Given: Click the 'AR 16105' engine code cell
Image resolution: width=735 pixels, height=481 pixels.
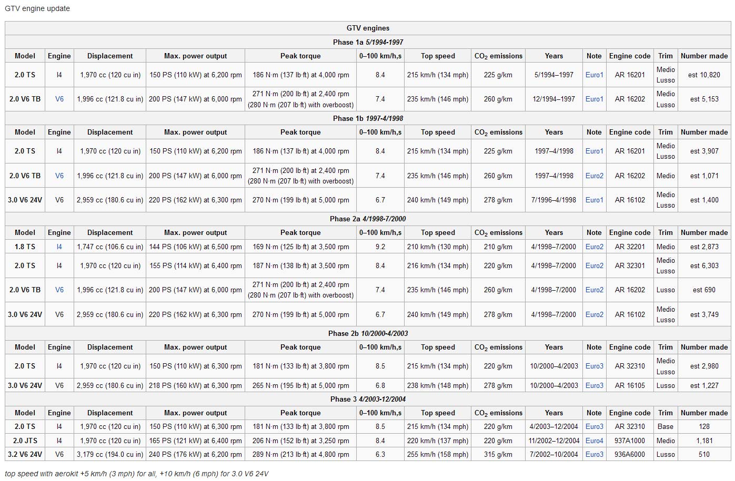Looking at the screenshot, I should (x=630, y=385).
